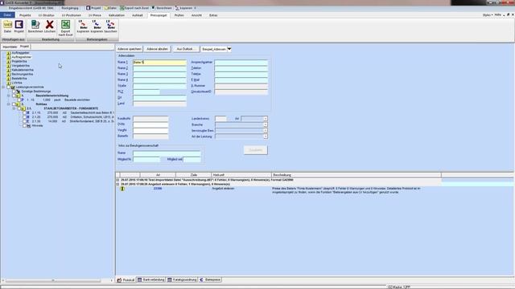Viewport: 515px width, 289px height.
Task: Open the bevorzugter Bereich dropdown
Action: click(x=265, y=131)
